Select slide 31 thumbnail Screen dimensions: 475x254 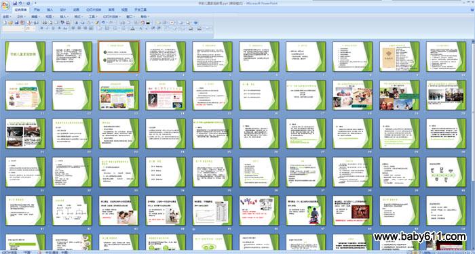click(x=25, y=172)
